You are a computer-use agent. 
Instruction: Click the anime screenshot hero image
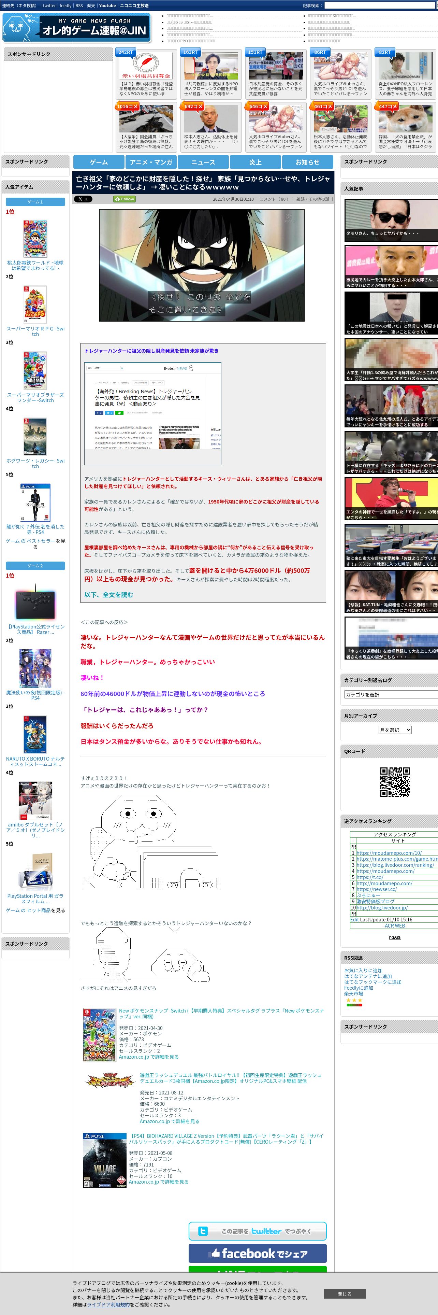[x=202, y=265]
